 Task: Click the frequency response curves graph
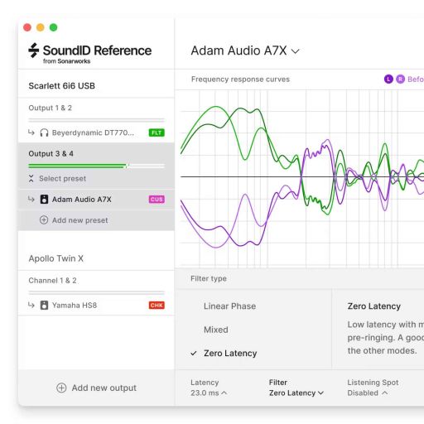pyautogui.click(x=302, y=179)
